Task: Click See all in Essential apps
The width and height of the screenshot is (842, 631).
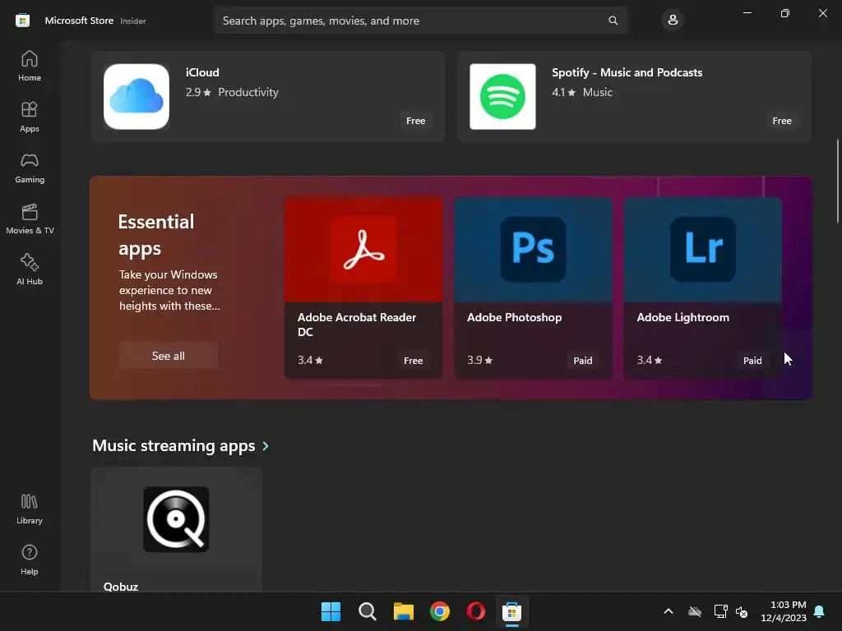Action: tap(168, 356)
